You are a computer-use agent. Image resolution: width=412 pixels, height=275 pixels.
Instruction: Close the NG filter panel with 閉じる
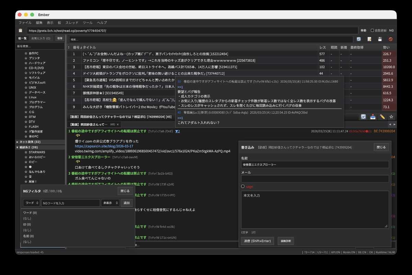click(125, 191)
